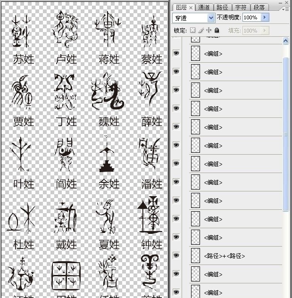Click the 余姓 label on canvas
The image size is (292, 298).
tap(109, 184)
